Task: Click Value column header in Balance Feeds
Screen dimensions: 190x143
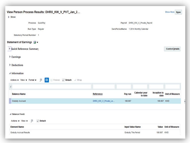Action: 160,127
